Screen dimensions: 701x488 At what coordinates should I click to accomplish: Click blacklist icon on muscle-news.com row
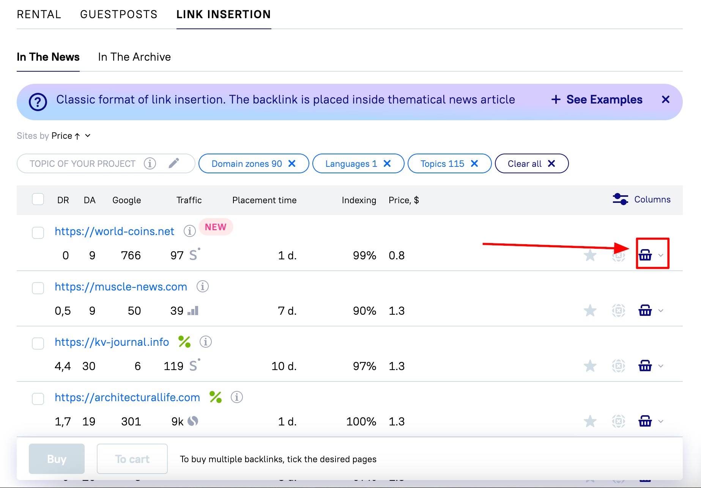(x=619, y=311)
